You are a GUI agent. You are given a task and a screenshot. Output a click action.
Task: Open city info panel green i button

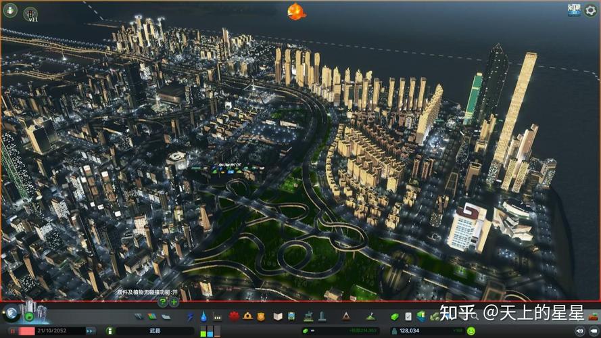110,331
